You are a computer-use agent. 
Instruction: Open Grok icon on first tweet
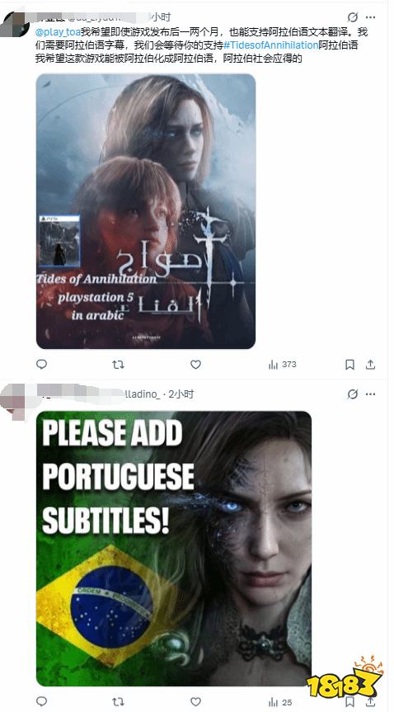pos(352,17)
